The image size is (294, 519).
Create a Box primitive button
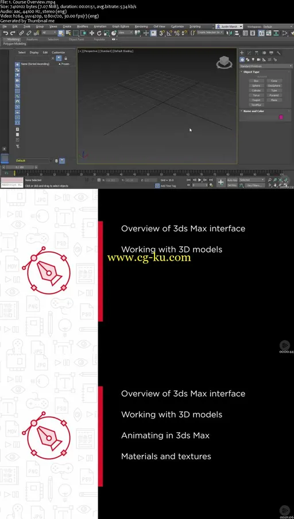click(x=256, y=81)
